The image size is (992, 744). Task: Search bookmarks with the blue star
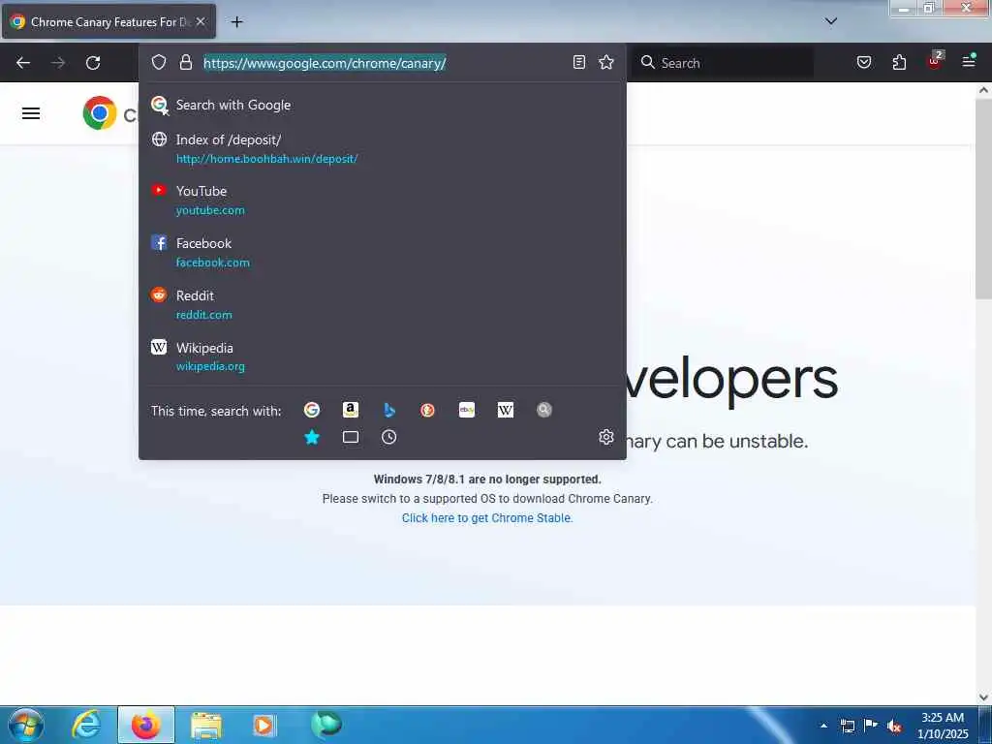[312, 437]
